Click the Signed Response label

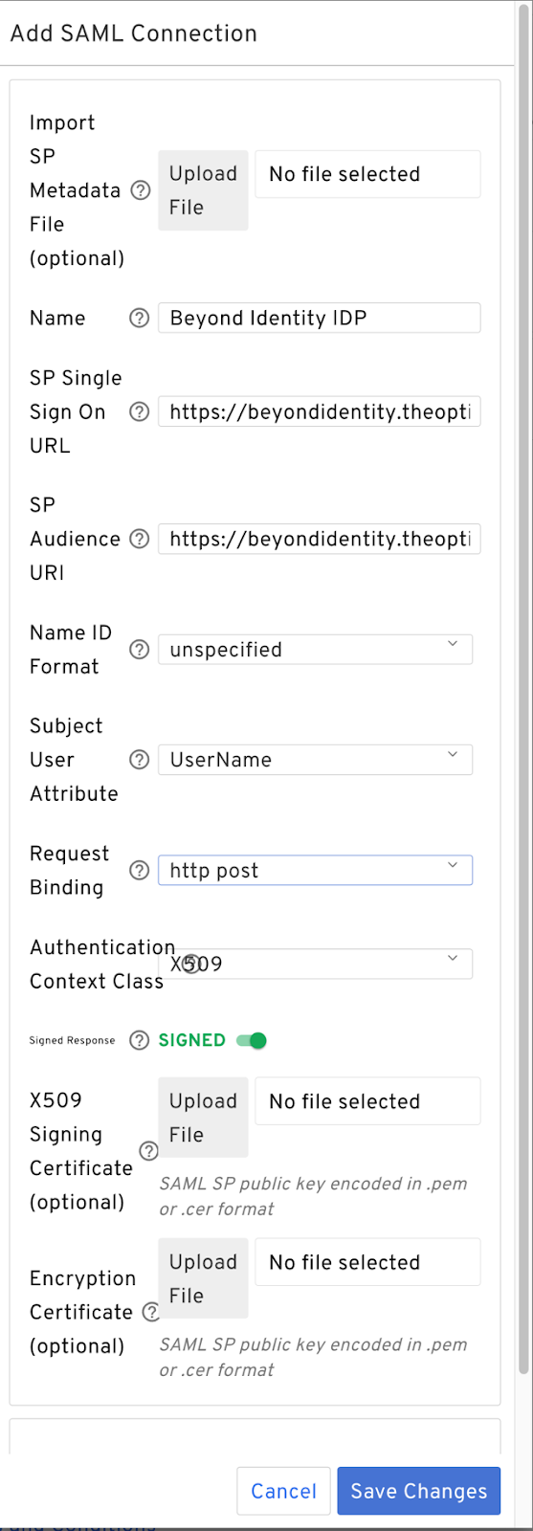point(72,1040)
